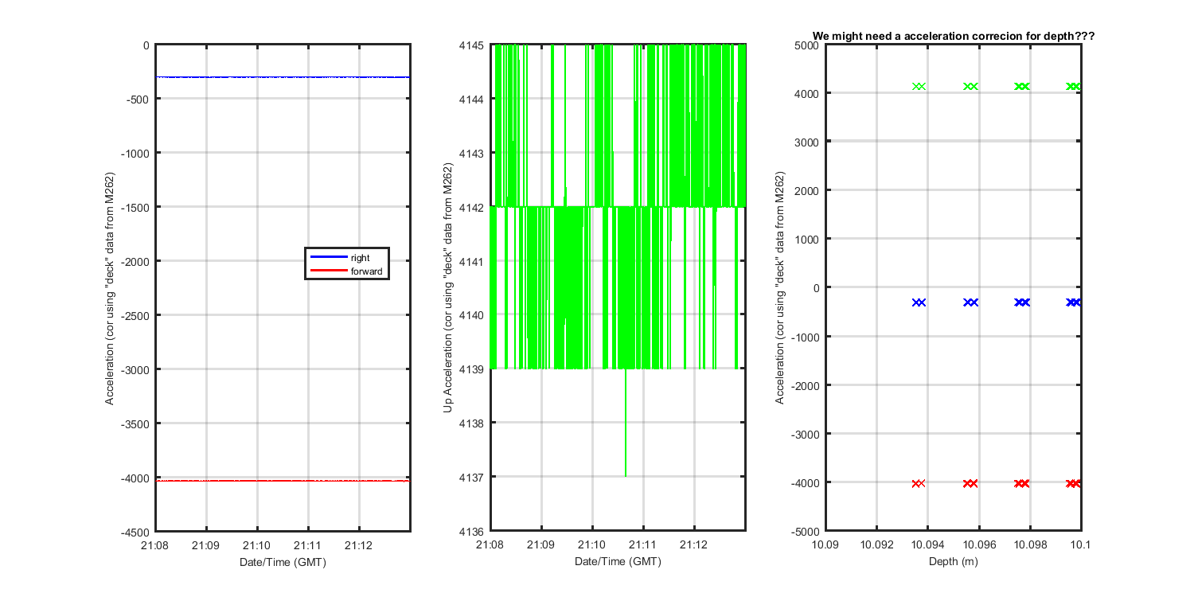Click "Date/Time (GMT)" label under the left plot

pos(283,561)
